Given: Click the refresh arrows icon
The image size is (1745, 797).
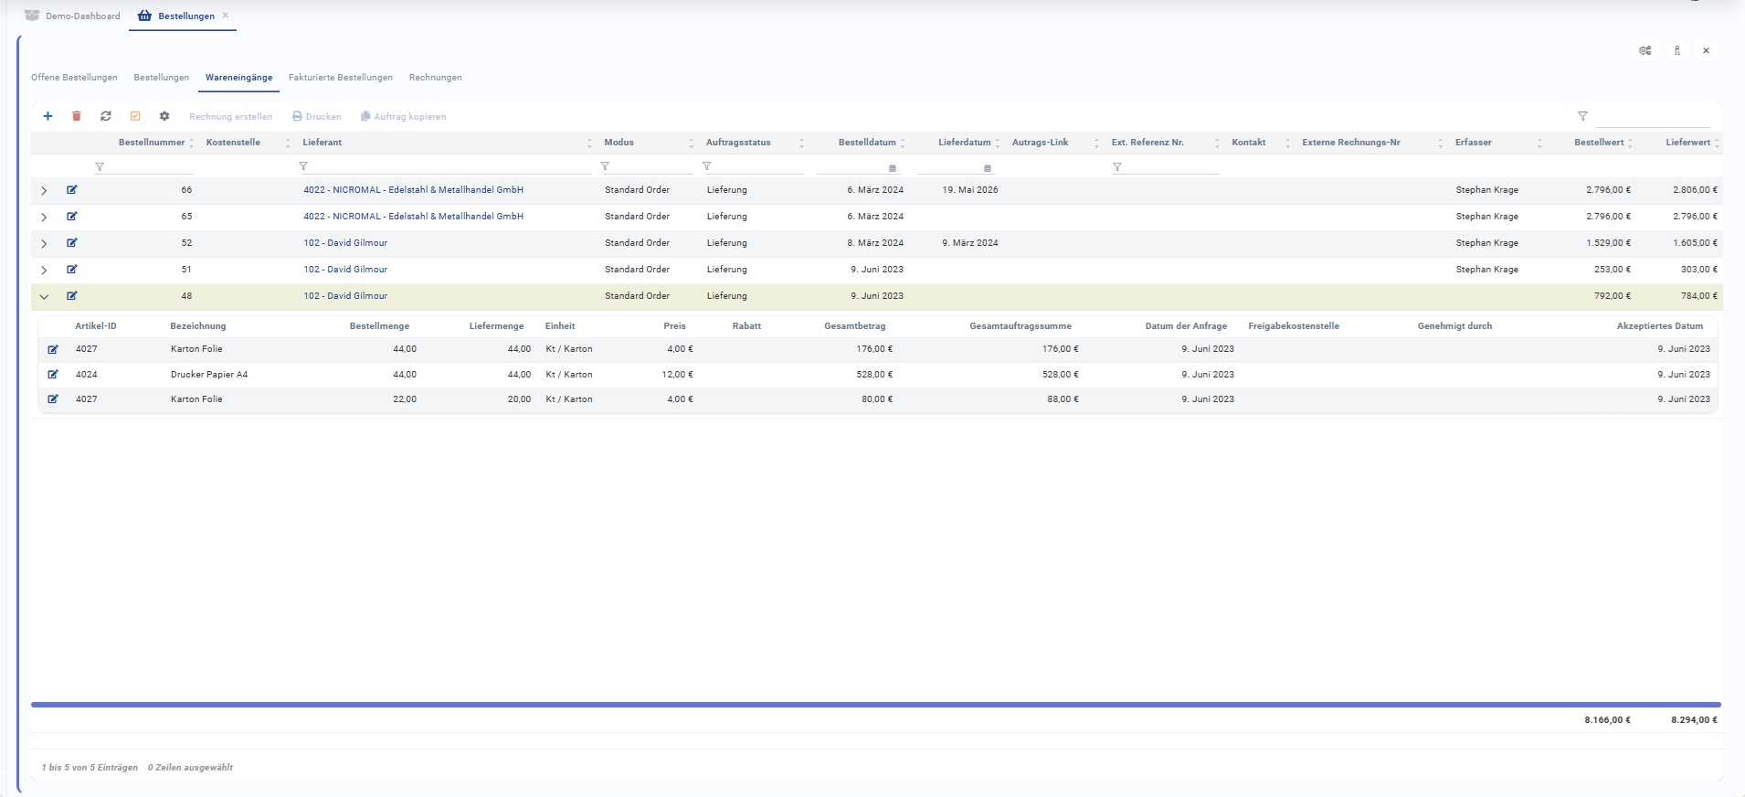Looking at the screenshot, I should tap(106, 116).
